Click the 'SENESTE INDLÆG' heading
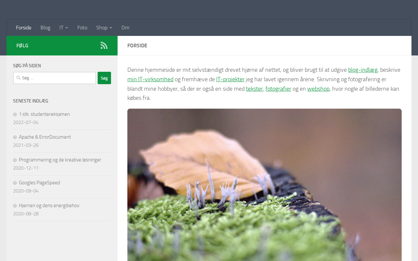The image size is (418, 261). pyautogui.click(x=31, y=101)
